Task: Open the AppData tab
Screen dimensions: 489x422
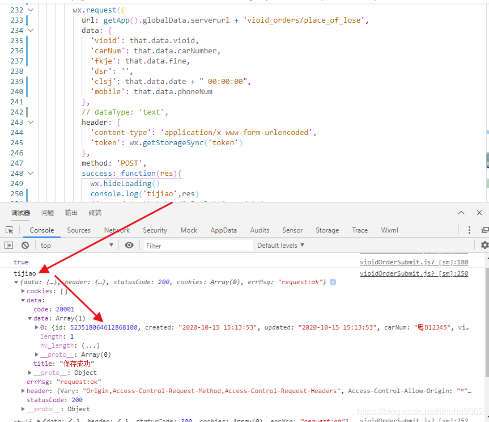Action: 224,230
